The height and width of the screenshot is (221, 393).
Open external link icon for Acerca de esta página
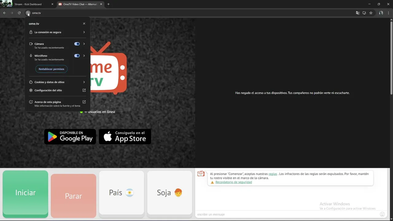tap(84, 102)
